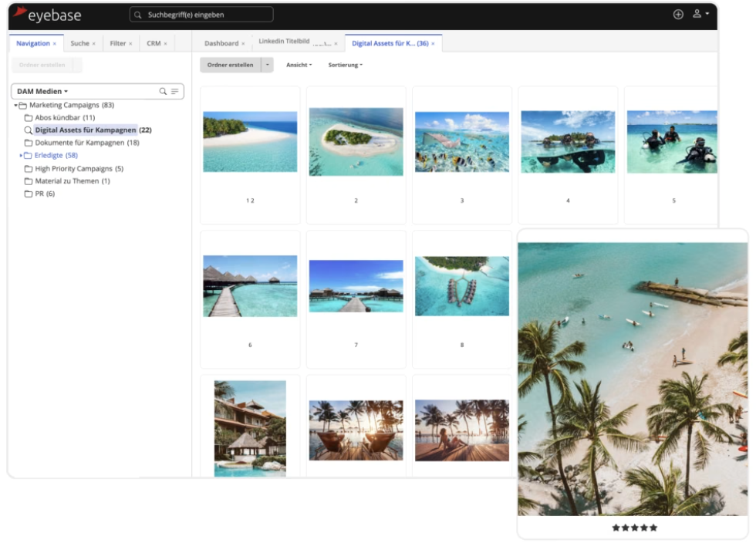Click folder icon of Dokumente für Kampagnen
The image size is (756, 543).
coord(29,143)
